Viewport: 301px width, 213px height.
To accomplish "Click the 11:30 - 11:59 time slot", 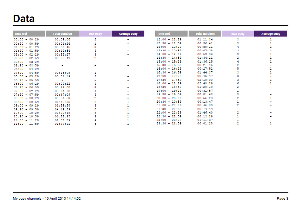I will [26, 124].
